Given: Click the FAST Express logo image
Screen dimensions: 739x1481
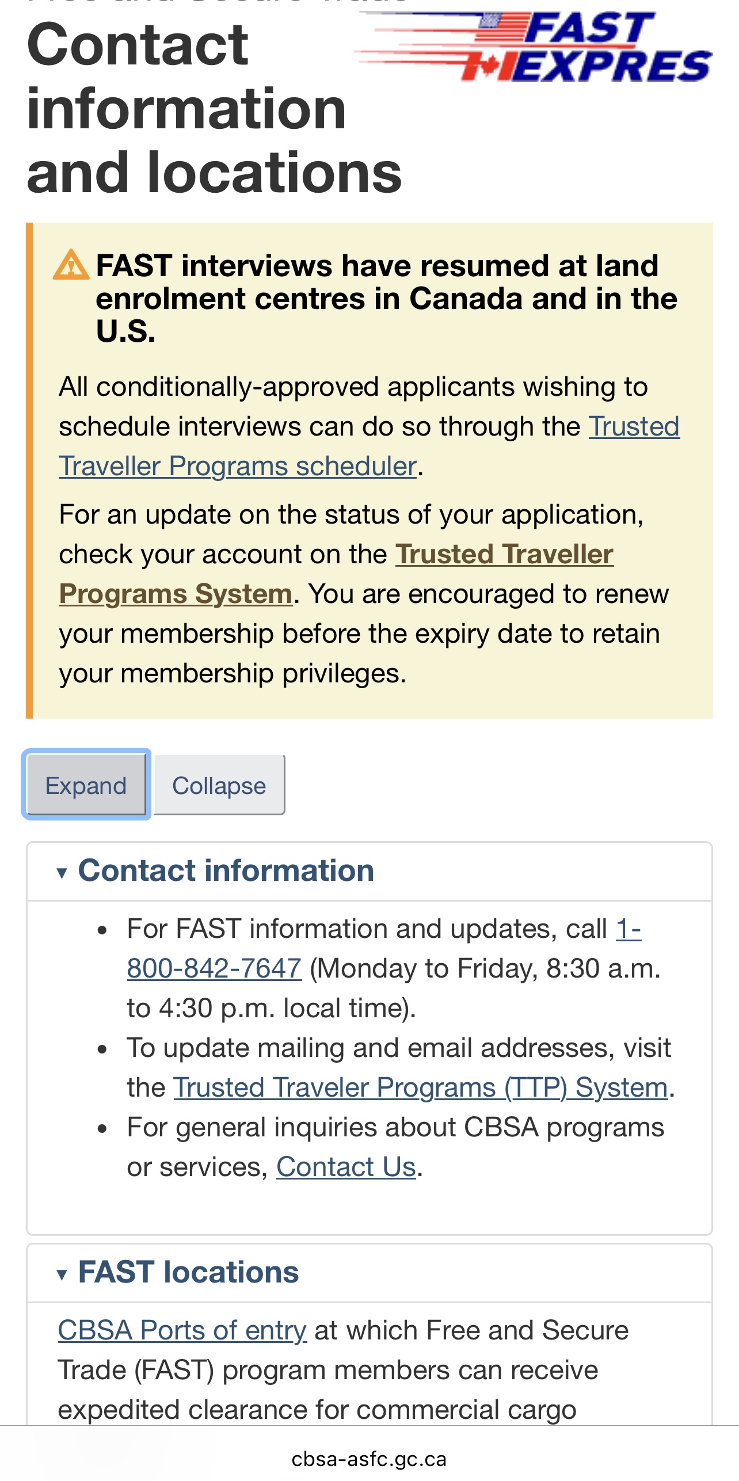Looking at the screenshot, I should coord(534,46).
